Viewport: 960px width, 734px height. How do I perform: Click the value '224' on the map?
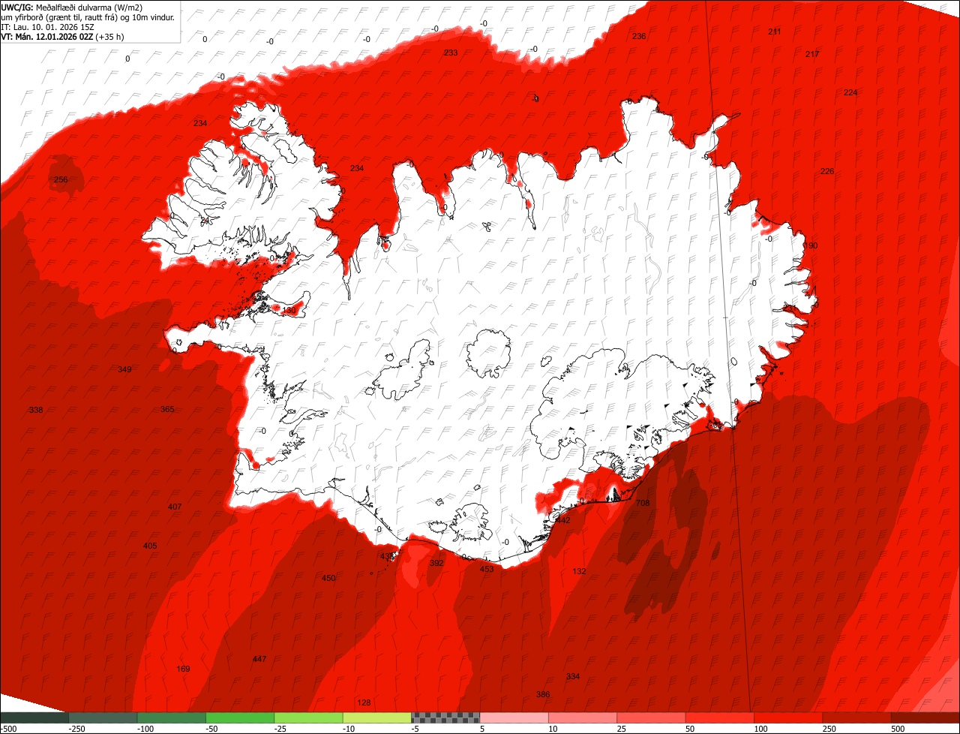[850, 92]
